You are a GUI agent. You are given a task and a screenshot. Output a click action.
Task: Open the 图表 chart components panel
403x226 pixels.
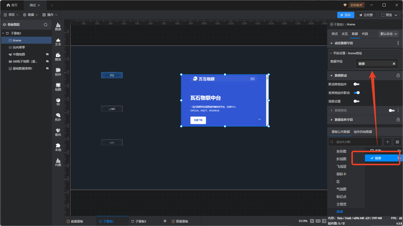pyautogui.click(x=58, y=26)
